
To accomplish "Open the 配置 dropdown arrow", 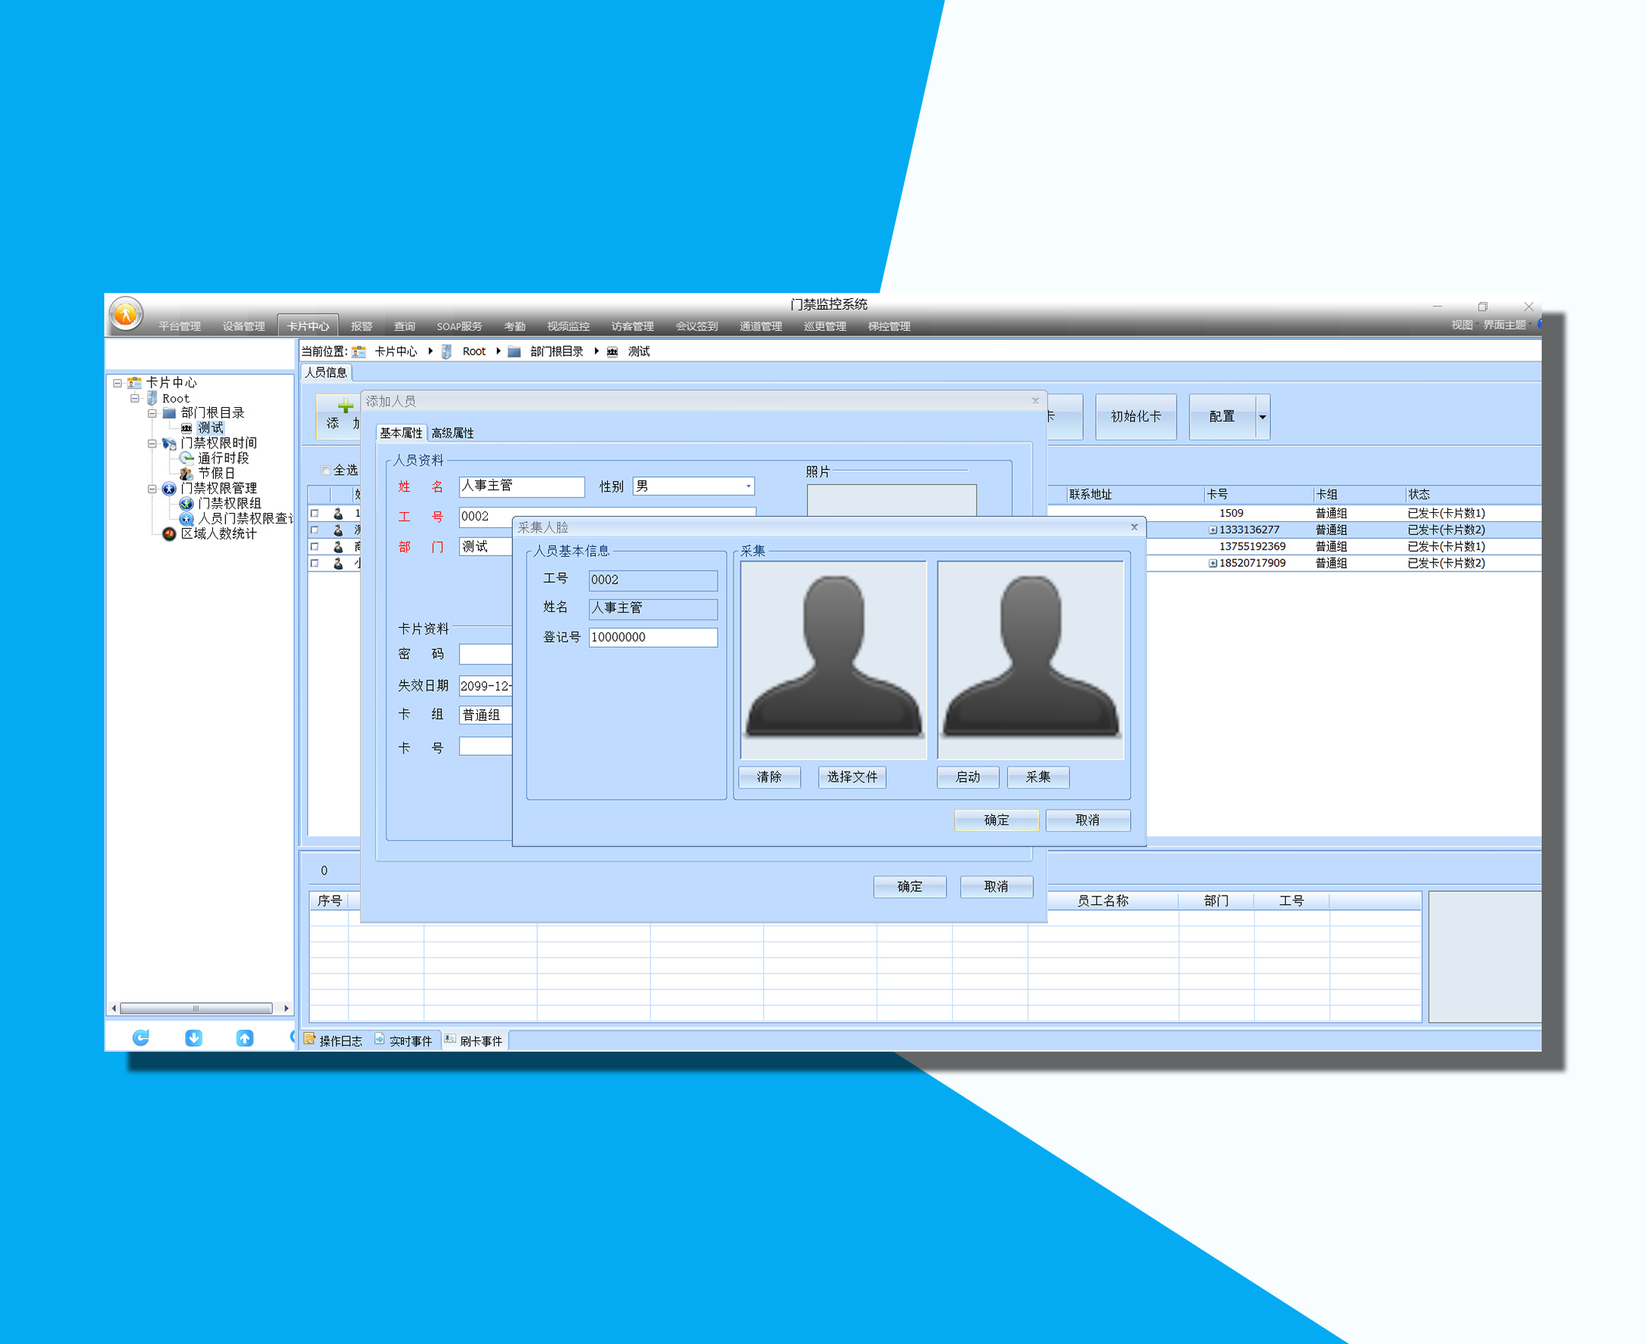I will [1262, 416].
